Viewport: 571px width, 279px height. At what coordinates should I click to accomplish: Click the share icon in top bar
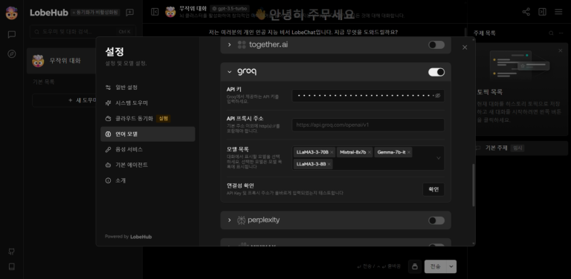pyautogui.click(x=526, y=12)
